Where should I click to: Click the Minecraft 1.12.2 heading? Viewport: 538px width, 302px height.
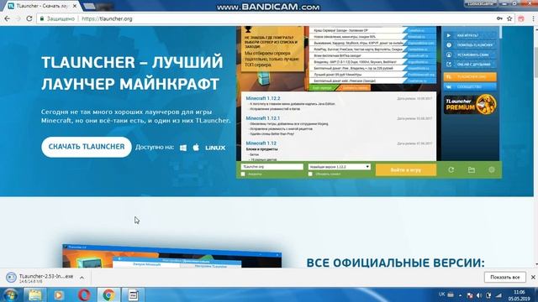(263, 98)
